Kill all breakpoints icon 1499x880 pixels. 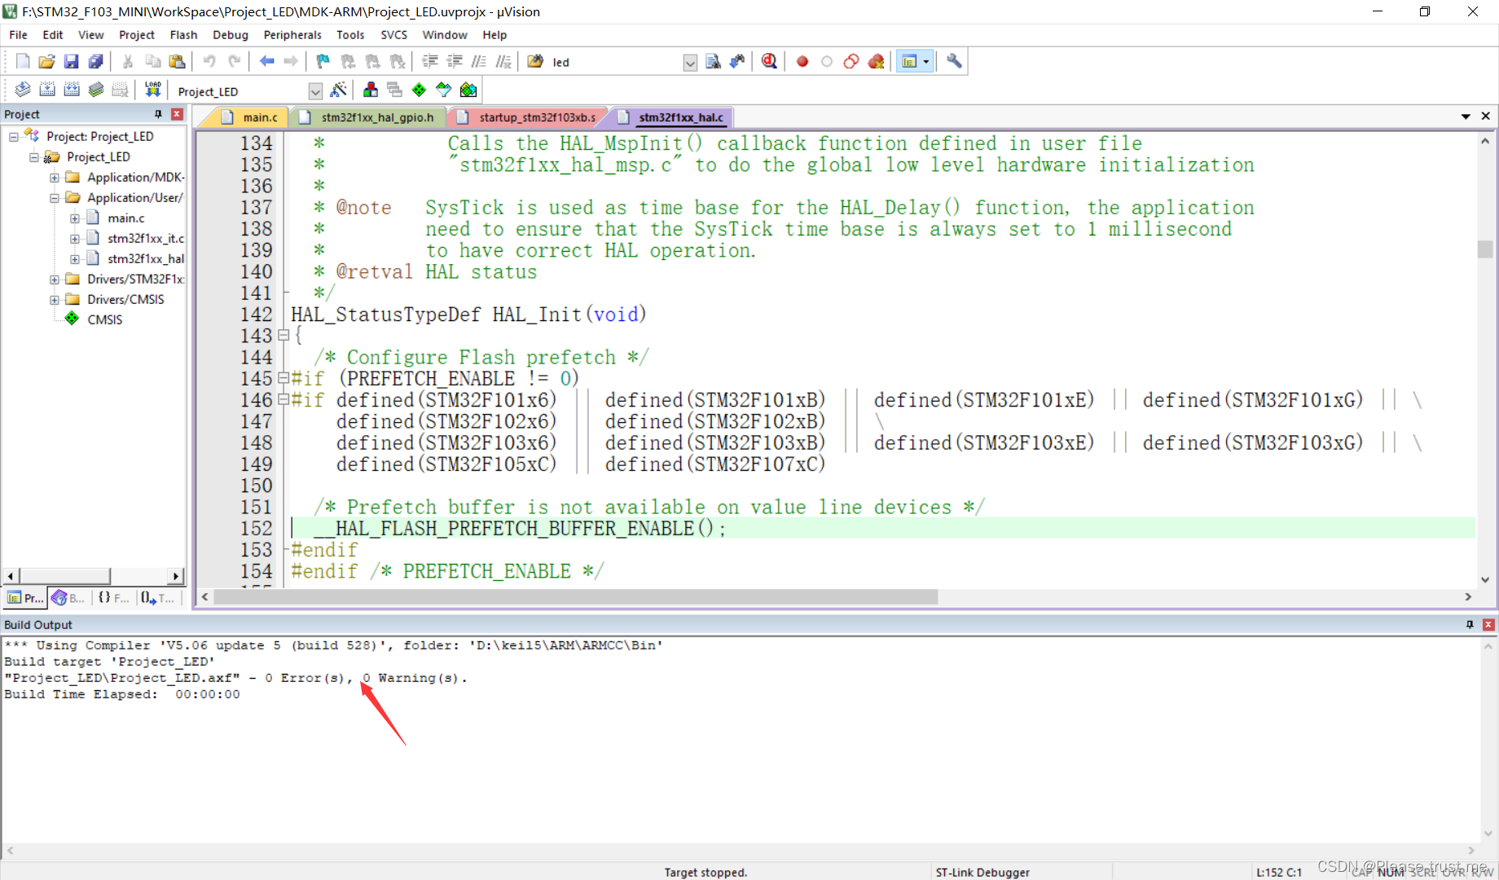[x=876, y=61]
